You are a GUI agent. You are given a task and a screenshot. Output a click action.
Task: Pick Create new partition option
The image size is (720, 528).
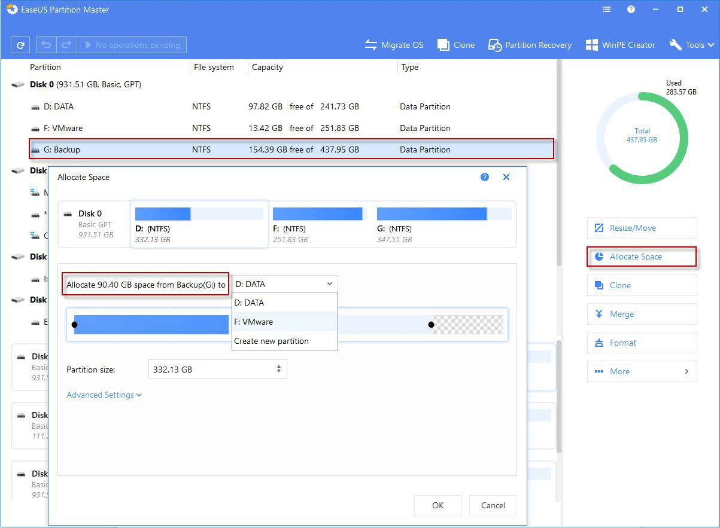click(x=285, y=341)
